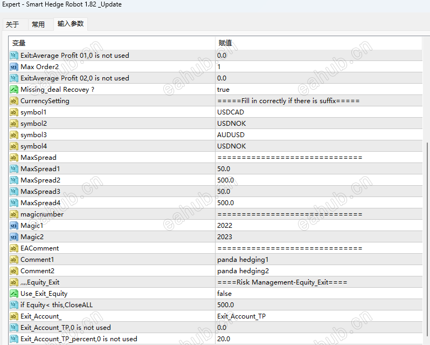Image resolution: width=430 pixels, height=345 pixels.
Task: Click the double icon beside Exit_Account_TP,0 is not used
Action: coord(14,327)
